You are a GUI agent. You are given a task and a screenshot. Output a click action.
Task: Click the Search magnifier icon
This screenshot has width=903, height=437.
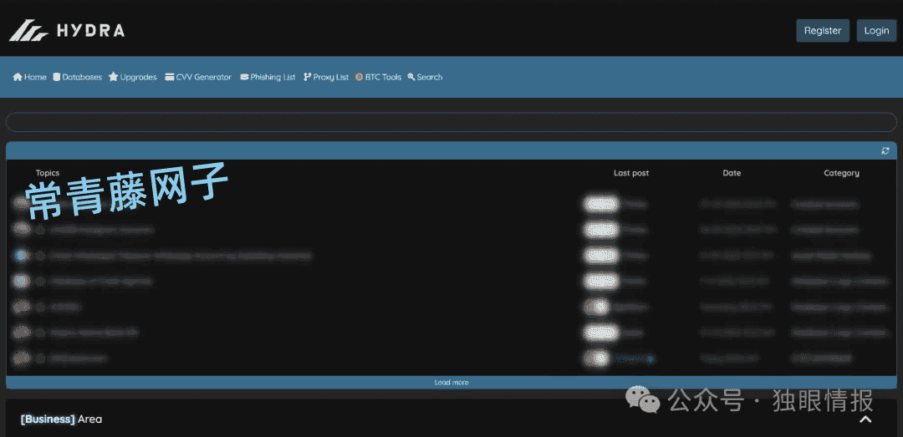point(411,77)
